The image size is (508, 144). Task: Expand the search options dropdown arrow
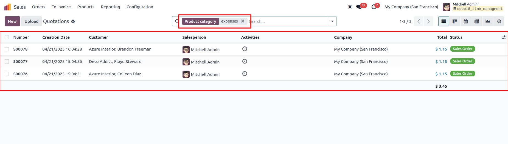pos(332,21)
